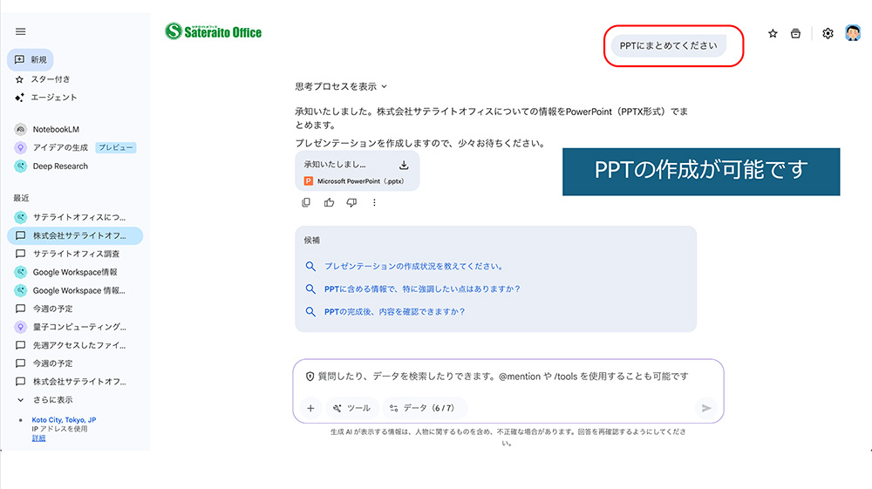Select suggestion プレゼンテーションの作成状況を教えてください

(413, 267)
